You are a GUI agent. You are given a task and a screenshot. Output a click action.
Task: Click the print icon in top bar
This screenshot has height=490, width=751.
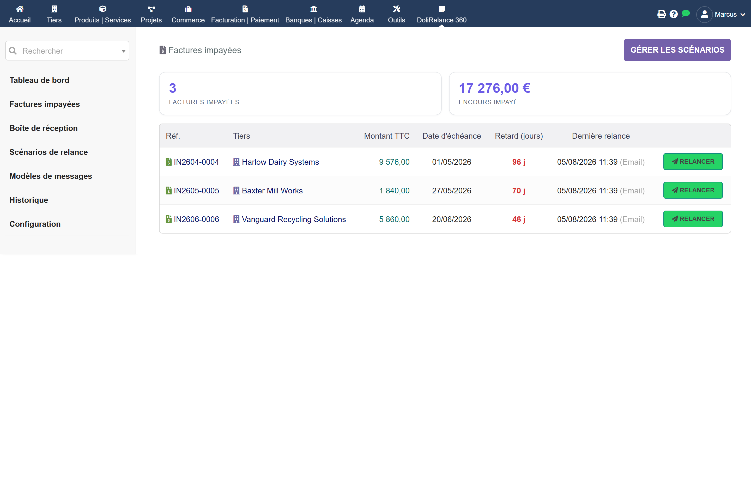point(661,14)
